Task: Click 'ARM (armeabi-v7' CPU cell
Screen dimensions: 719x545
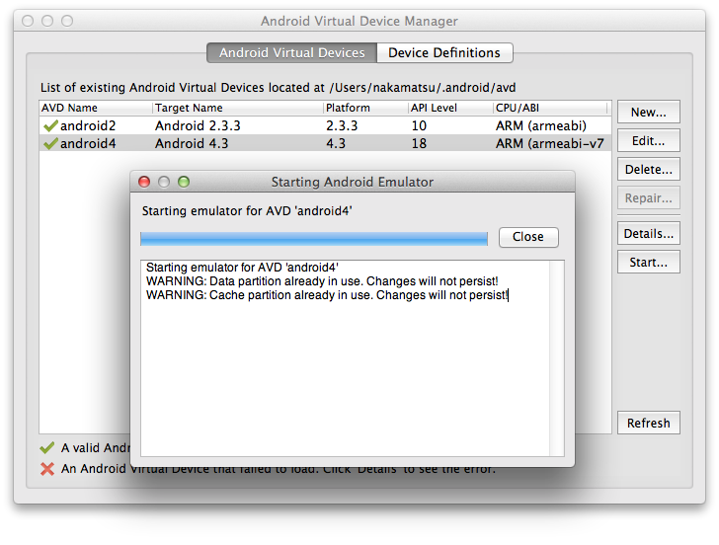Action: pos(550,143)
